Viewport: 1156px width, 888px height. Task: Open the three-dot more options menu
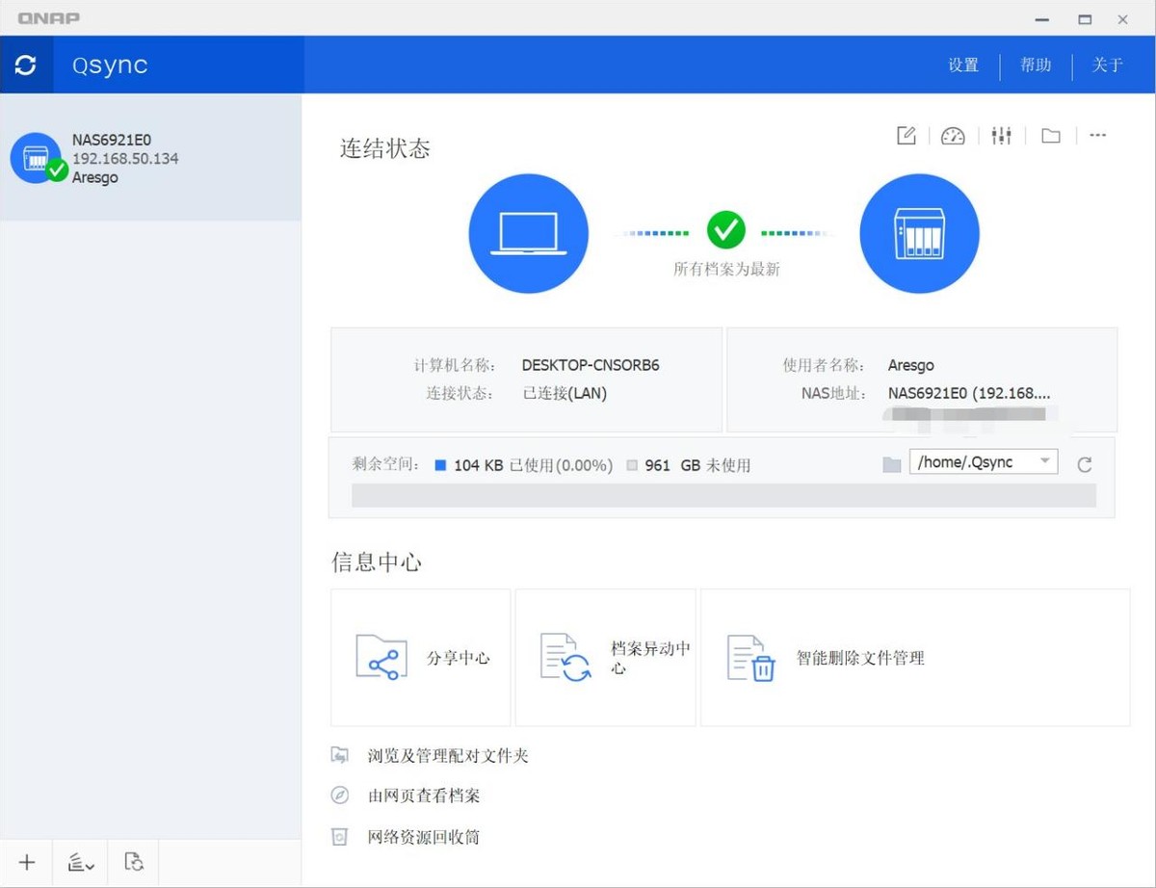point(1097,136)
